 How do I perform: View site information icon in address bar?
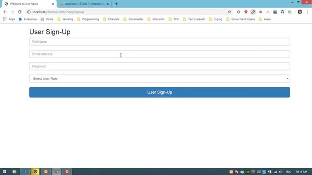(x=29, y=12)
